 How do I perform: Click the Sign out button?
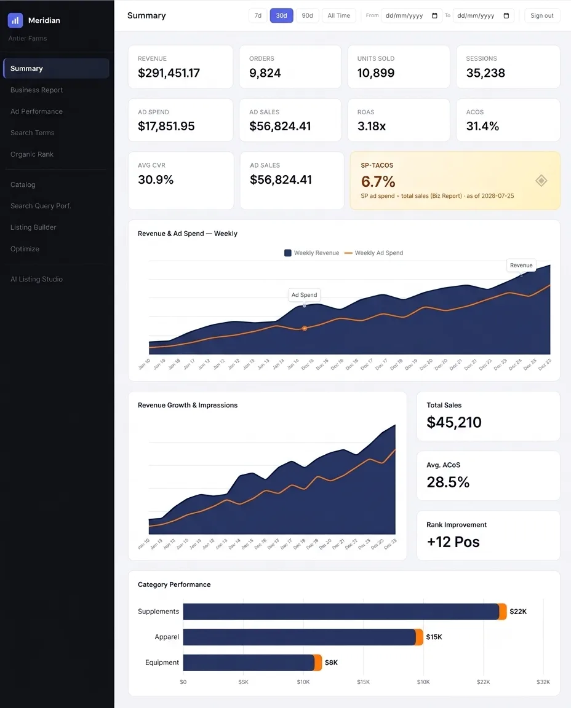(x=541, y=16)
